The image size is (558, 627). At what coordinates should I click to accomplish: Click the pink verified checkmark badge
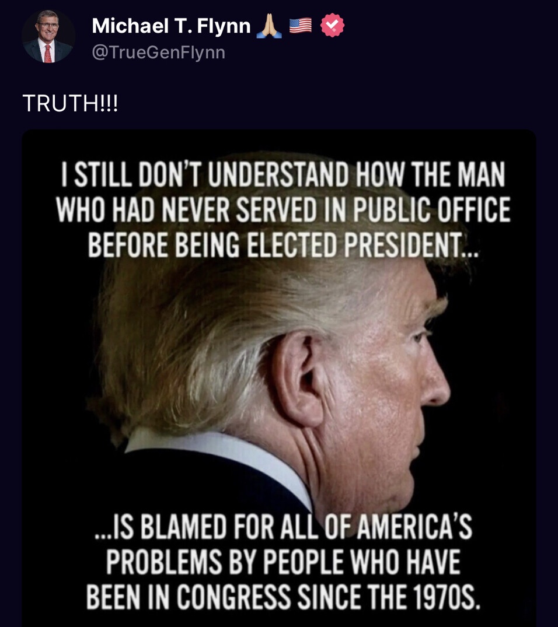tap(332, 26)
